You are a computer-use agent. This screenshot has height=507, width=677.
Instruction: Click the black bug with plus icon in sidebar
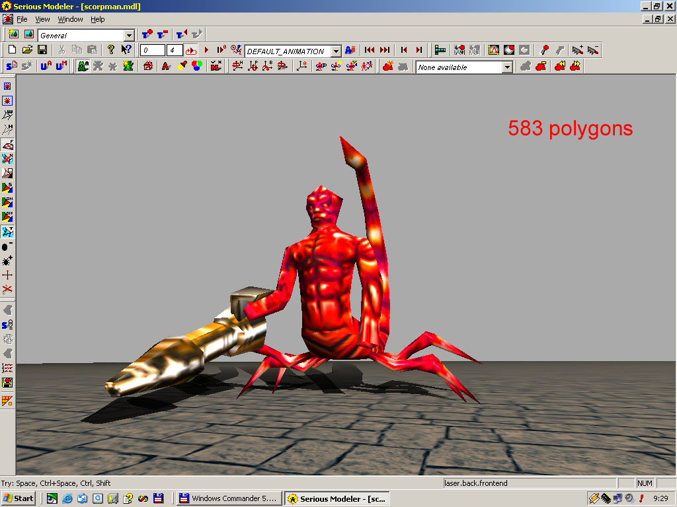click(7, 260)
